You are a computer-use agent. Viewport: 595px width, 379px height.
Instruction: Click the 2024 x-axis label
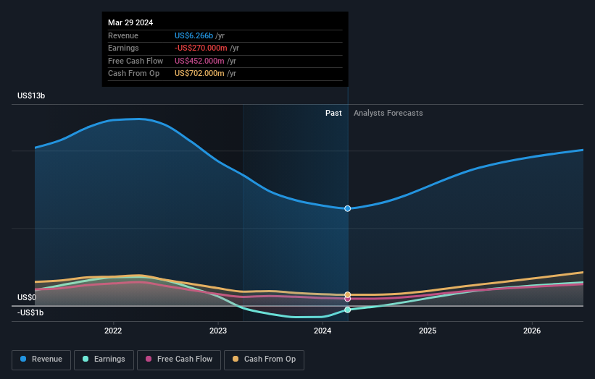pos(323,331)
